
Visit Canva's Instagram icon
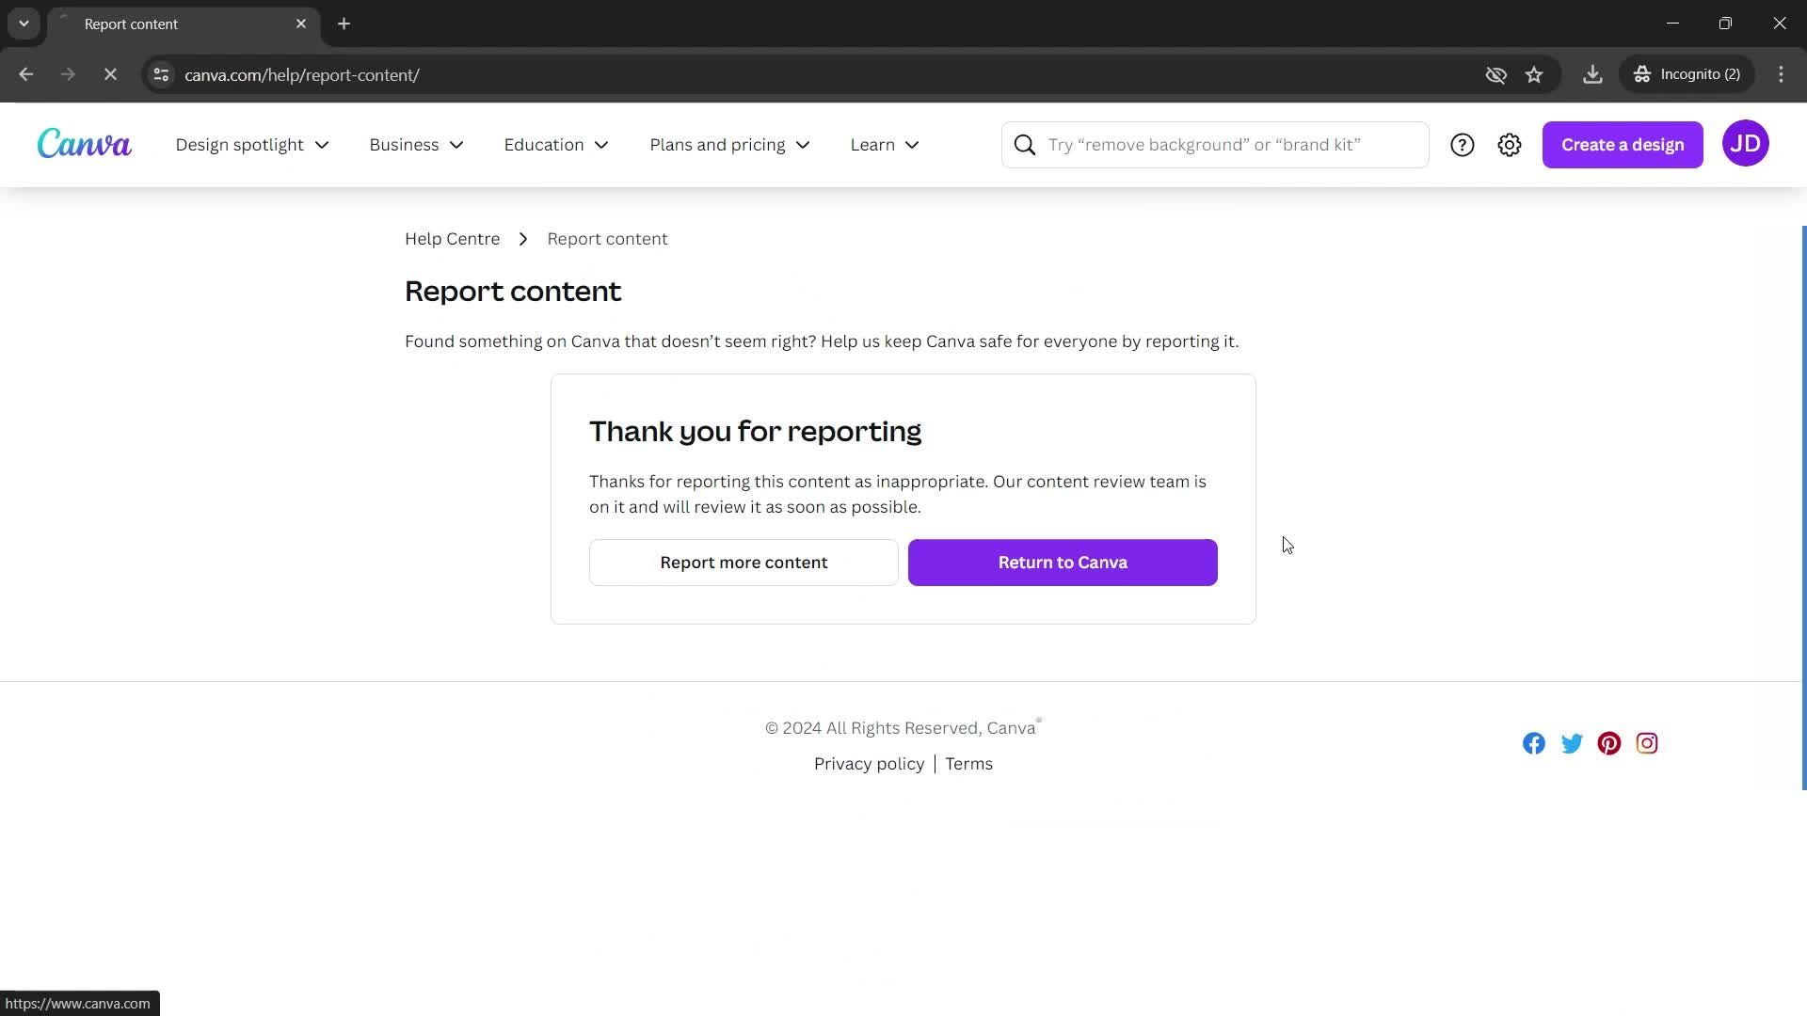[x=1646, y=743]
